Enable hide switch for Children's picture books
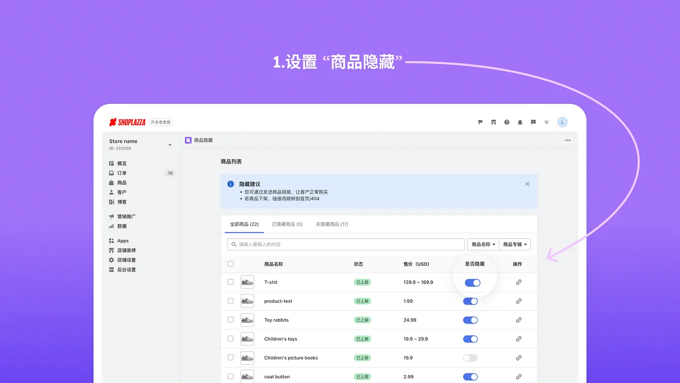680x383 pixels. [471, 358]
